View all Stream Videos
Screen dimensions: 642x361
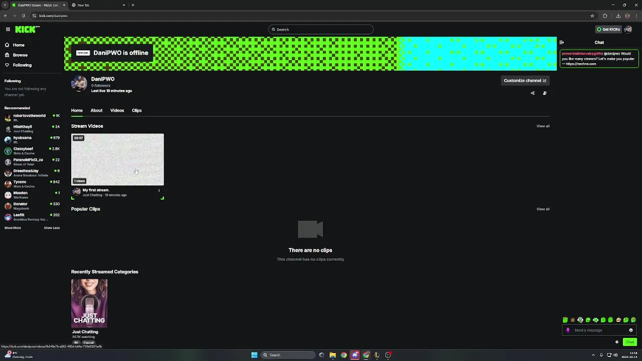click(543, 126)
